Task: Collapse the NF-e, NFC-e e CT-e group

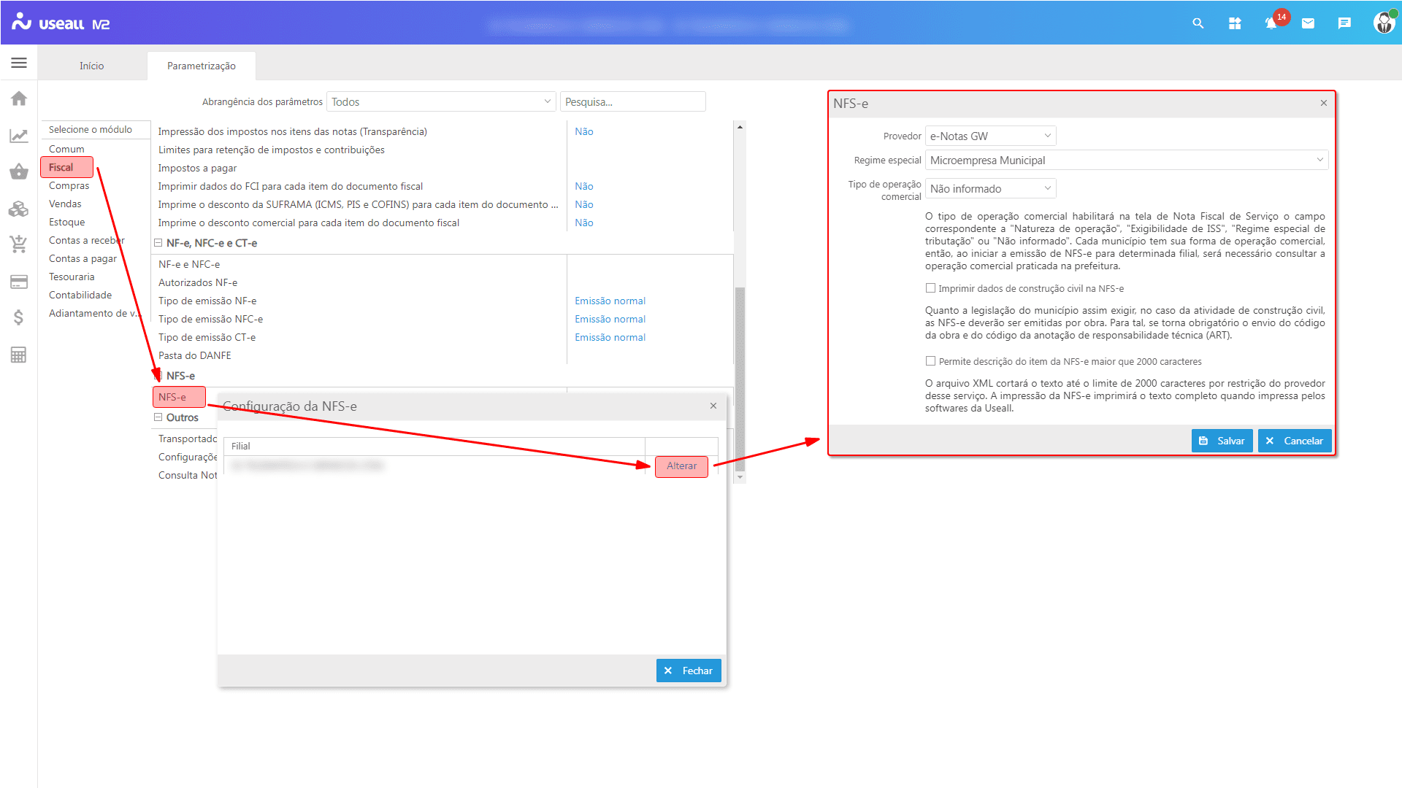Action: (158, 243)
